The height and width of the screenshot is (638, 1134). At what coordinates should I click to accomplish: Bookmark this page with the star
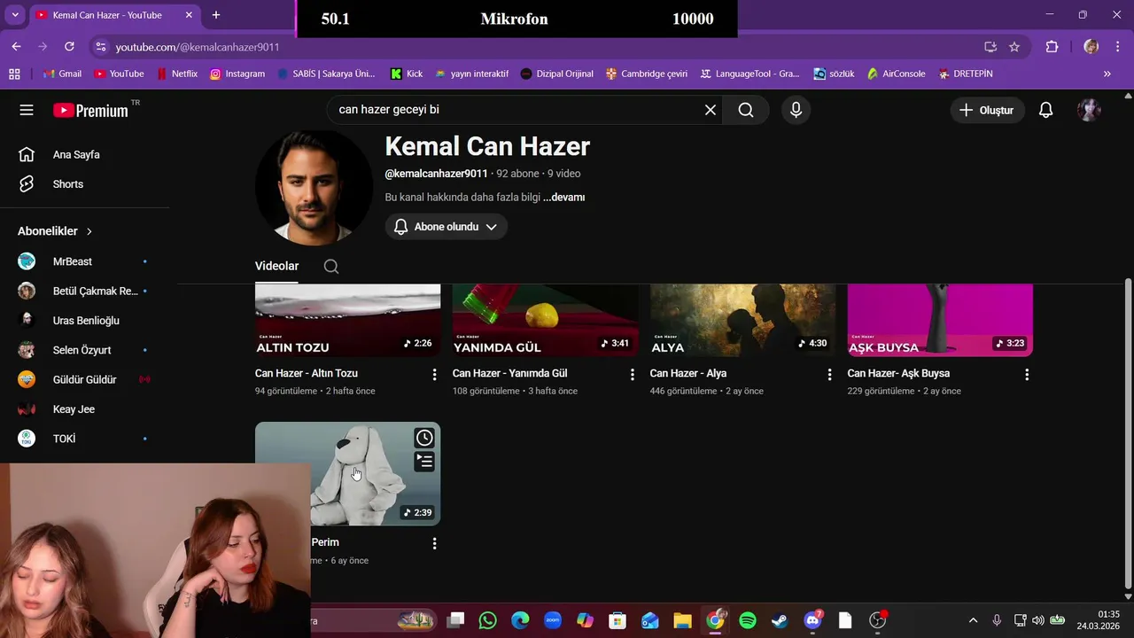point(1014,47)
